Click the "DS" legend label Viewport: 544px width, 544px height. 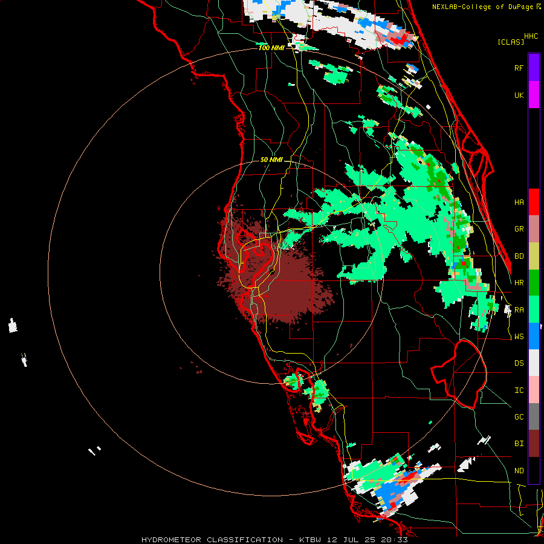(519, 363)
